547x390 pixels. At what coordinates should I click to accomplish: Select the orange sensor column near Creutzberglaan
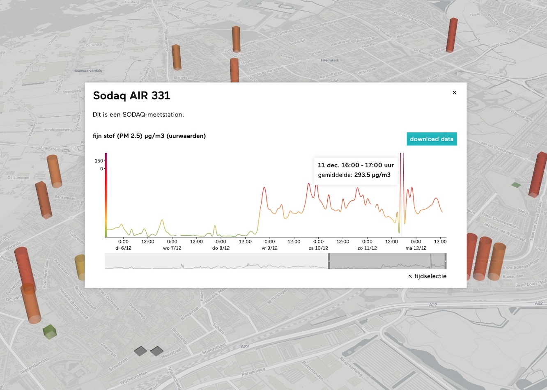coord(54,171)
